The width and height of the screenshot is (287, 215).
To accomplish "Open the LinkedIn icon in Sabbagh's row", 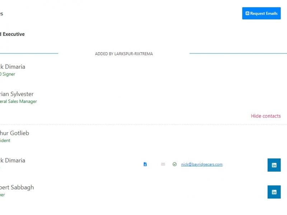I will 274,192.
